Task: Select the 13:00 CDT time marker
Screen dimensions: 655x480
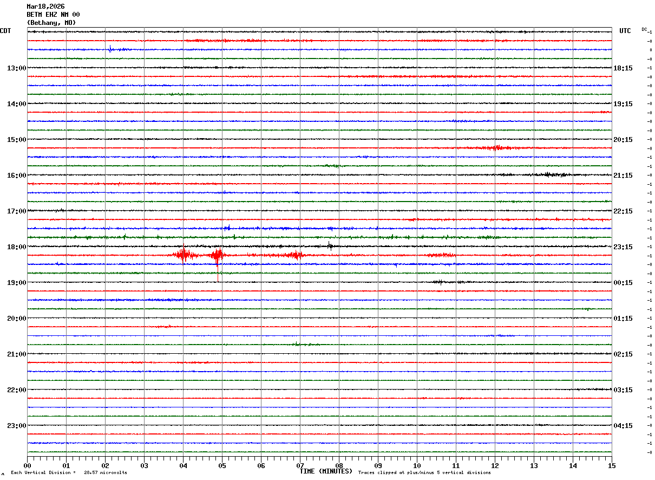Action: [x=16, y=68]
